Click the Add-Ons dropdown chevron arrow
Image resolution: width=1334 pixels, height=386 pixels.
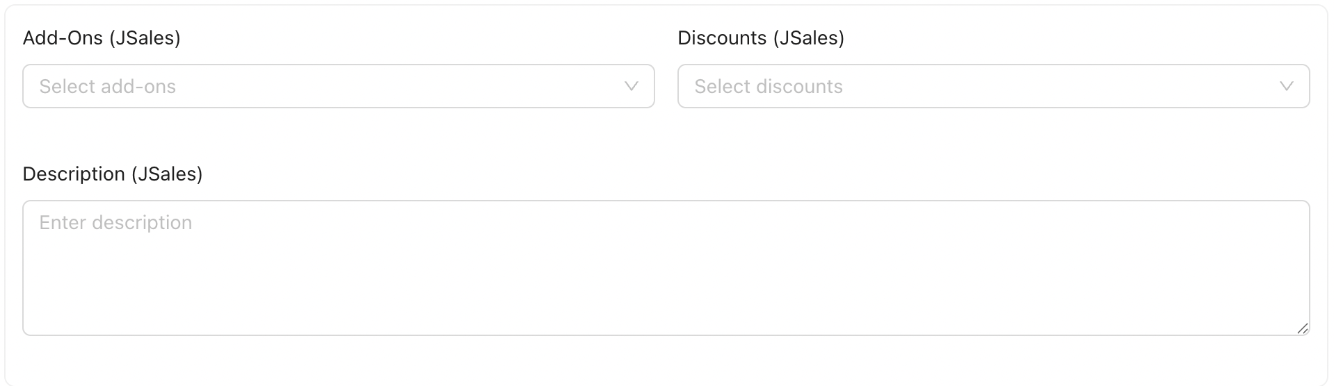point(631,86)
